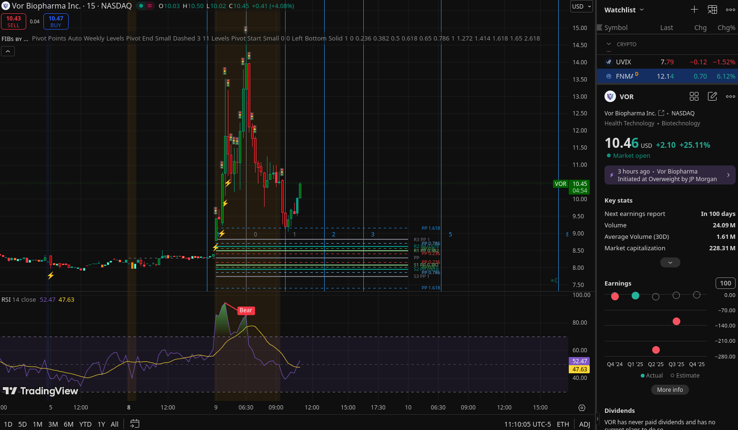Open the VOR details more options menu
Viewport: 738px width, 430px height.
[730, 96]
